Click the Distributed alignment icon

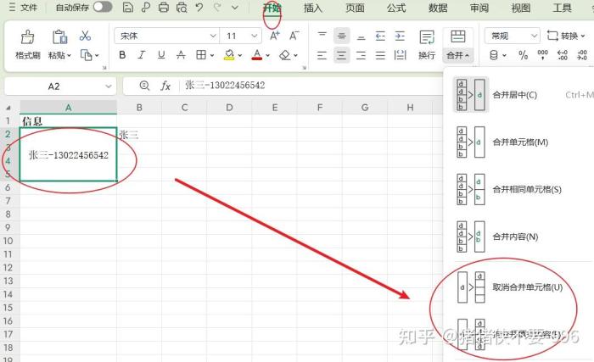pyautogui.click(x=400, y=56)
